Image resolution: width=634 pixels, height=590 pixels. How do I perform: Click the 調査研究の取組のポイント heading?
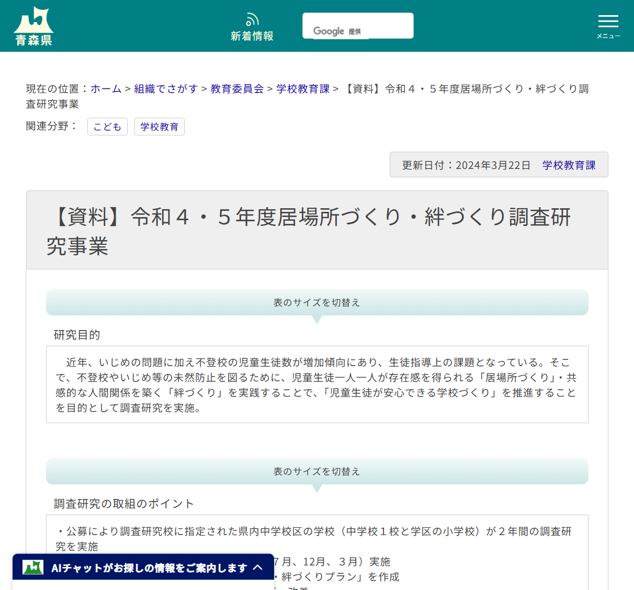tap(122, 504)
